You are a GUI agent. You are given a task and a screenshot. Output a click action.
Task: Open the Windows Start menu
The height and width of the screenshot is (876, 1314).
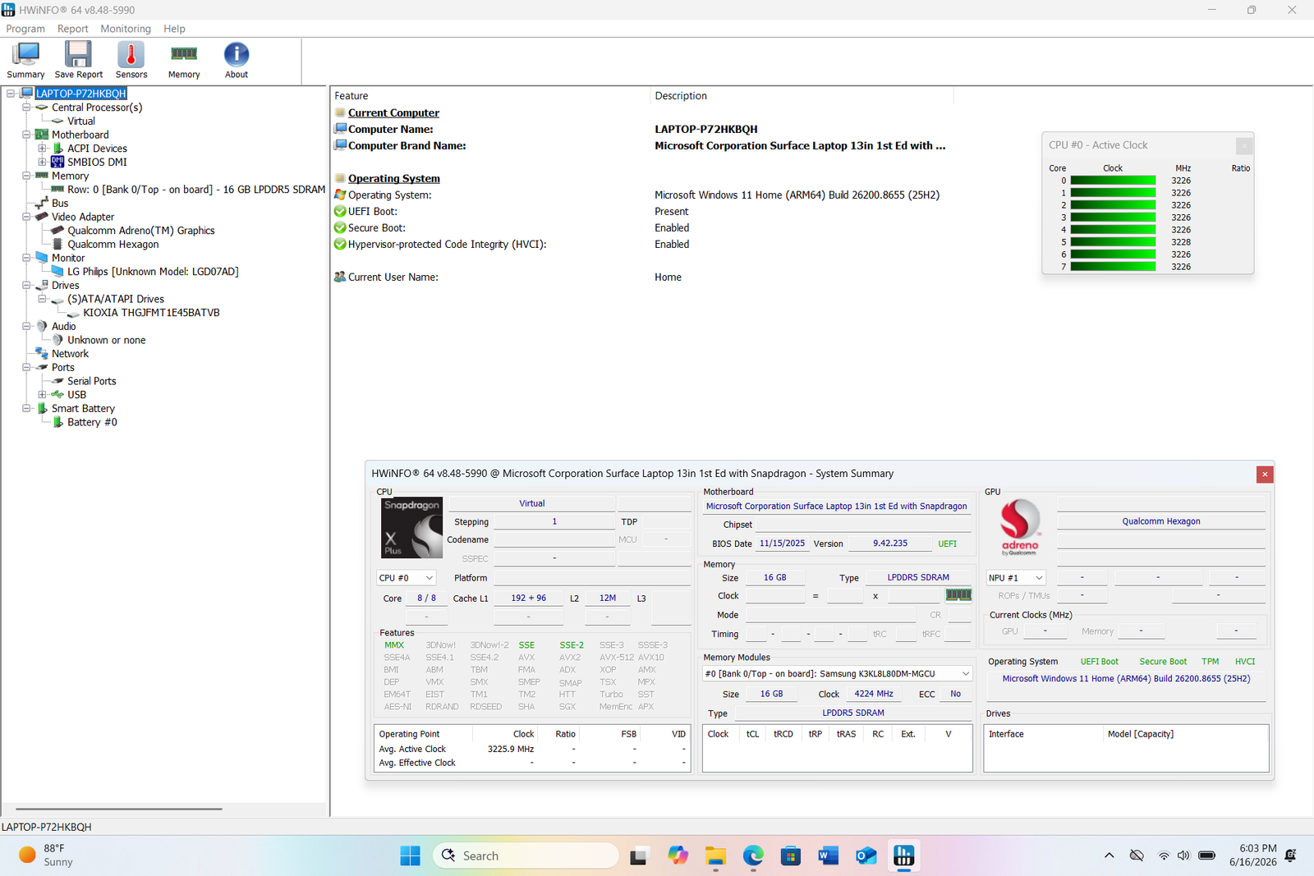(411, 855)
